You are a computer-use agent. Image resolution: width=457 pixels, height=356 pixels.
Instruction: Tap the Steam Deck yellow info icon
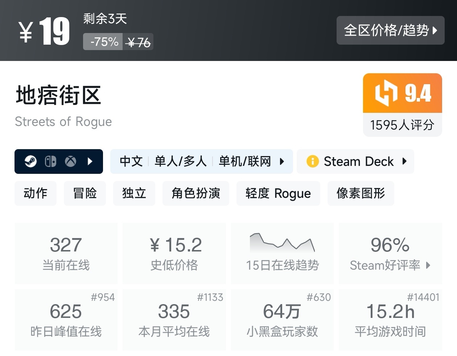pos(313,161)
